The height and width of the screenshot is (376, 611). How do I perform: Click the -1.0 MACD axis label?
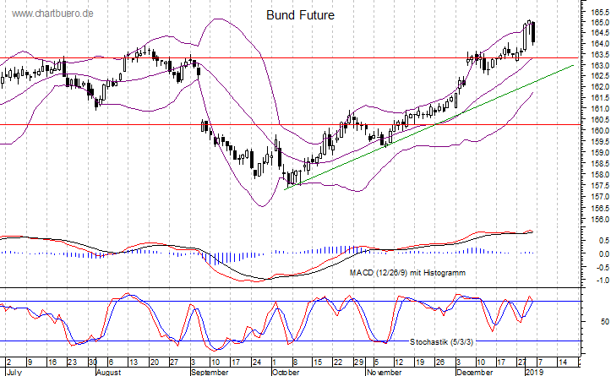[x=603, y=281]
